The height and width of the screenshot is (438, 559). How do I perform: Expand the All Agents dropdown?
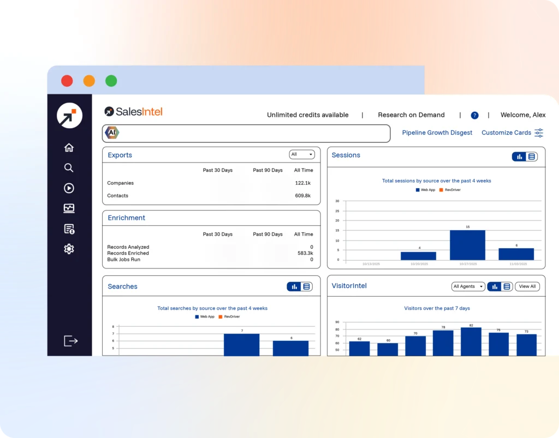point(468,287)
